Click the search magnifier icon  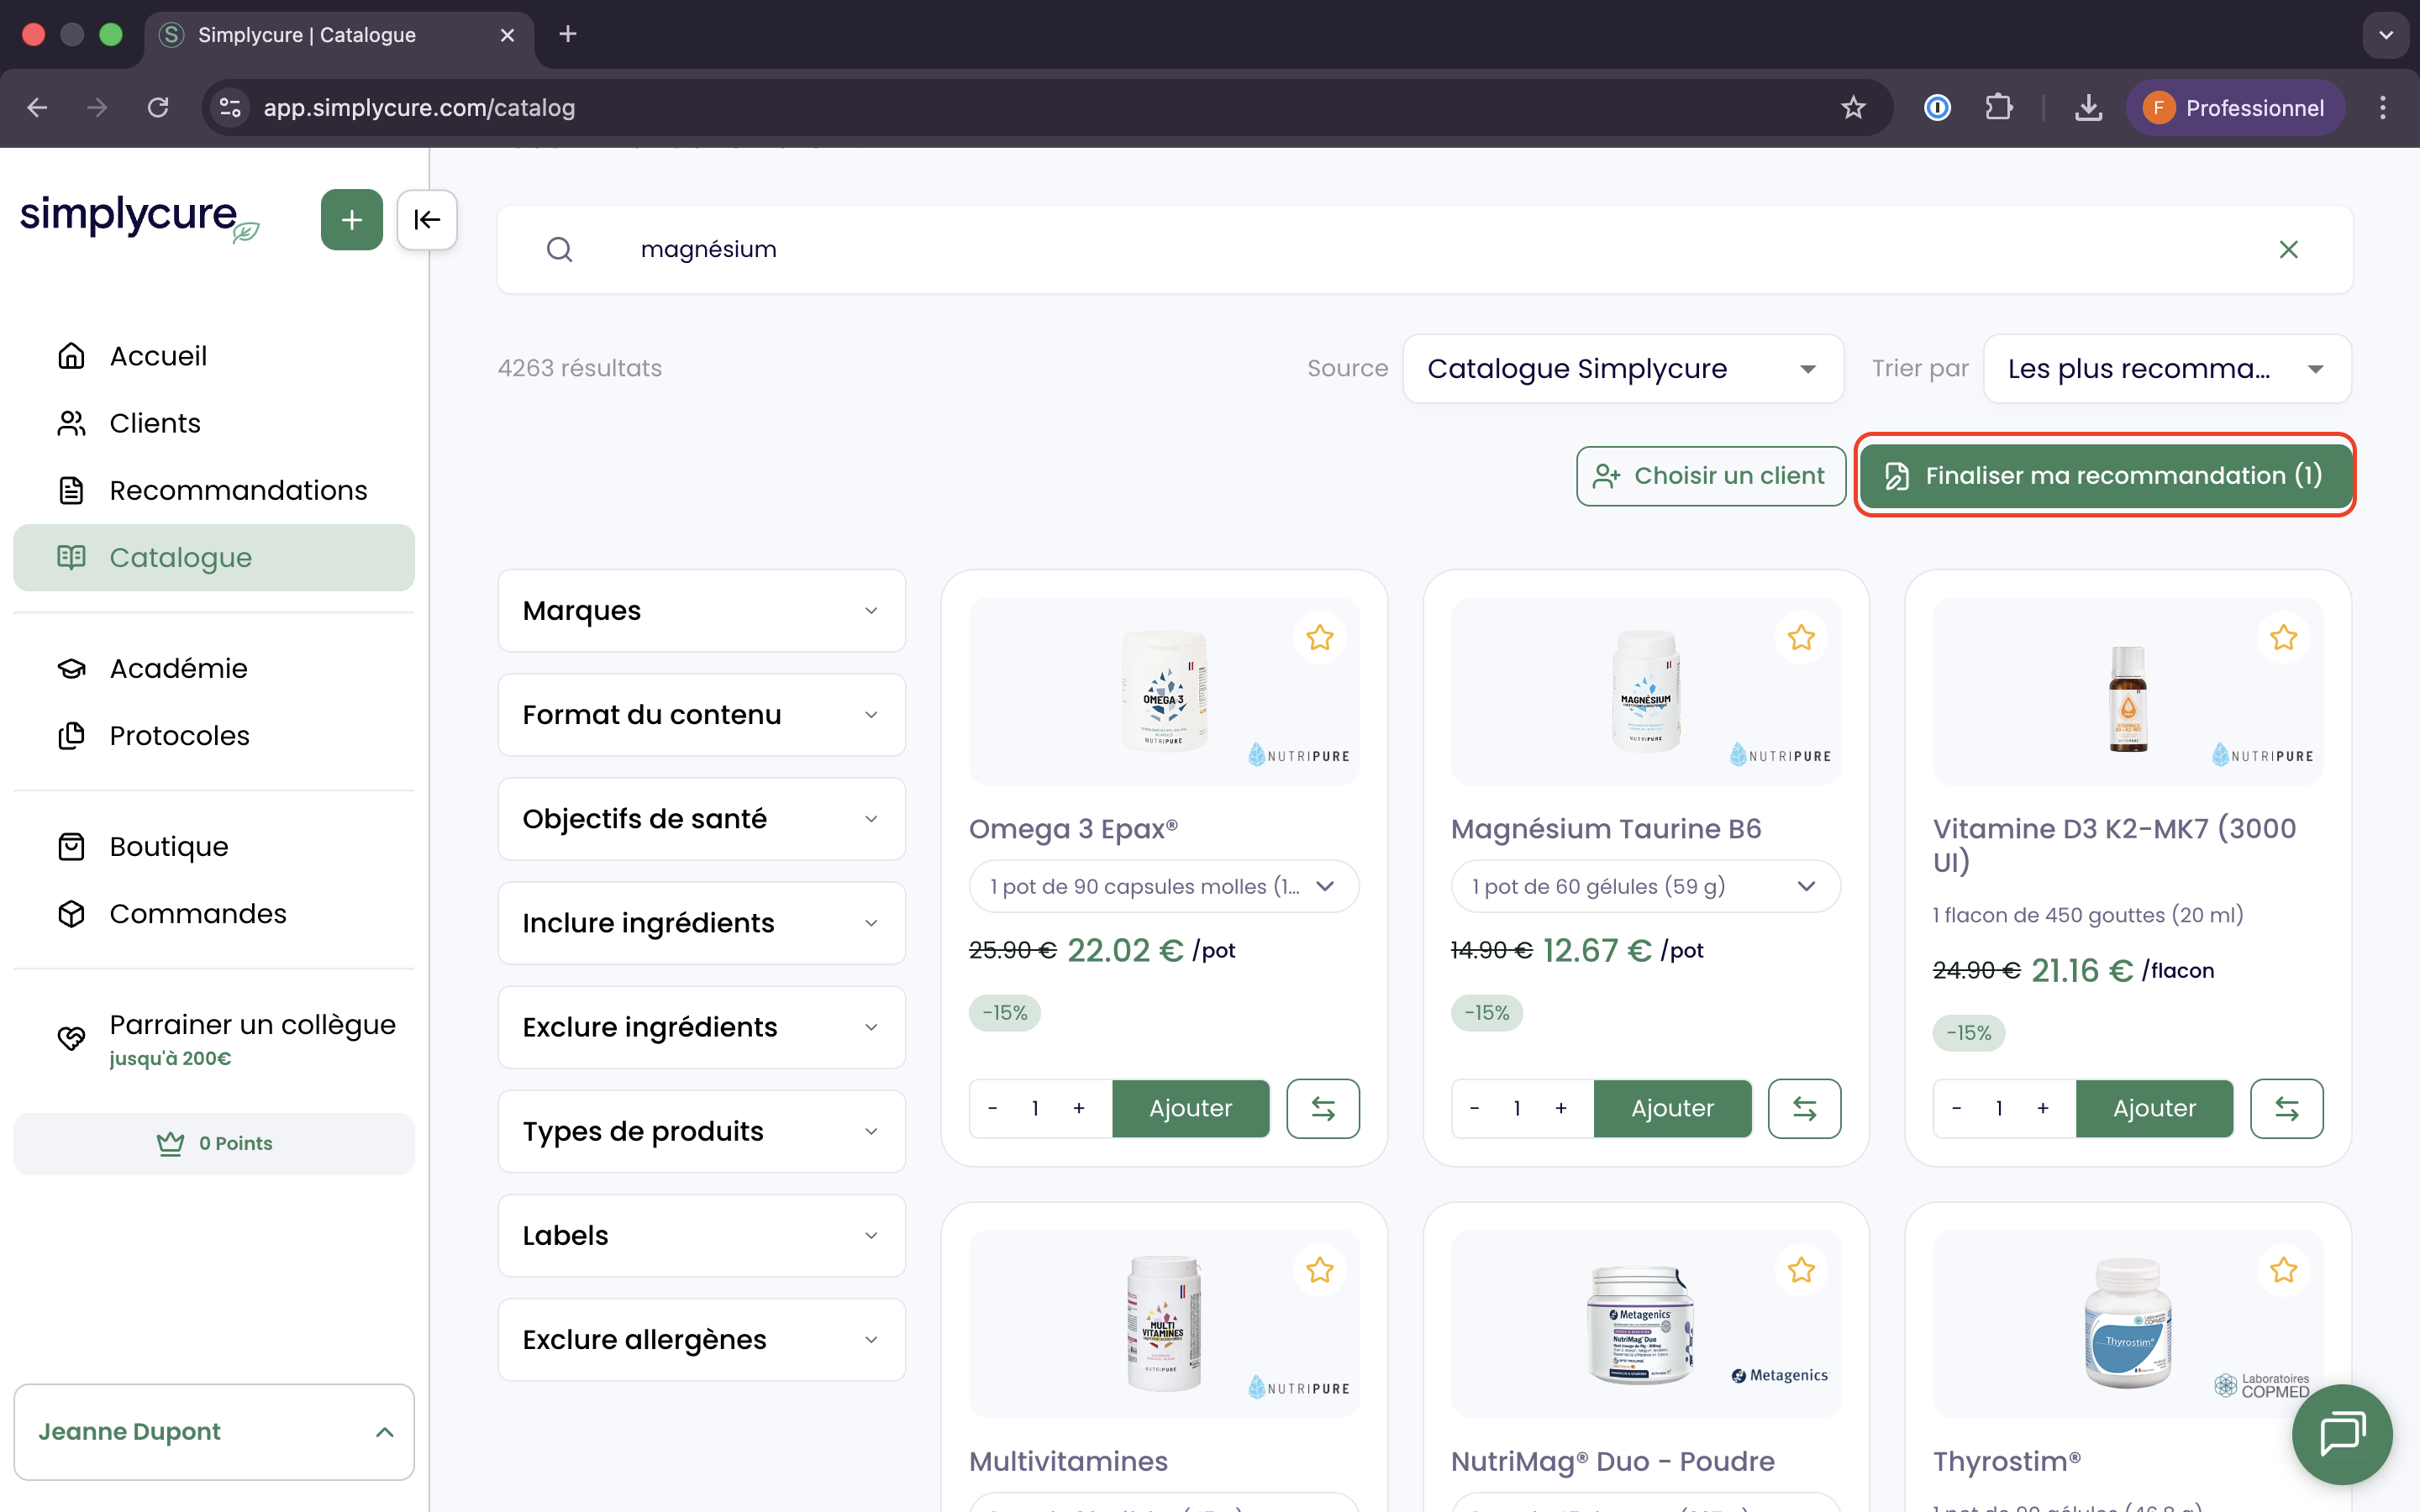560,249
